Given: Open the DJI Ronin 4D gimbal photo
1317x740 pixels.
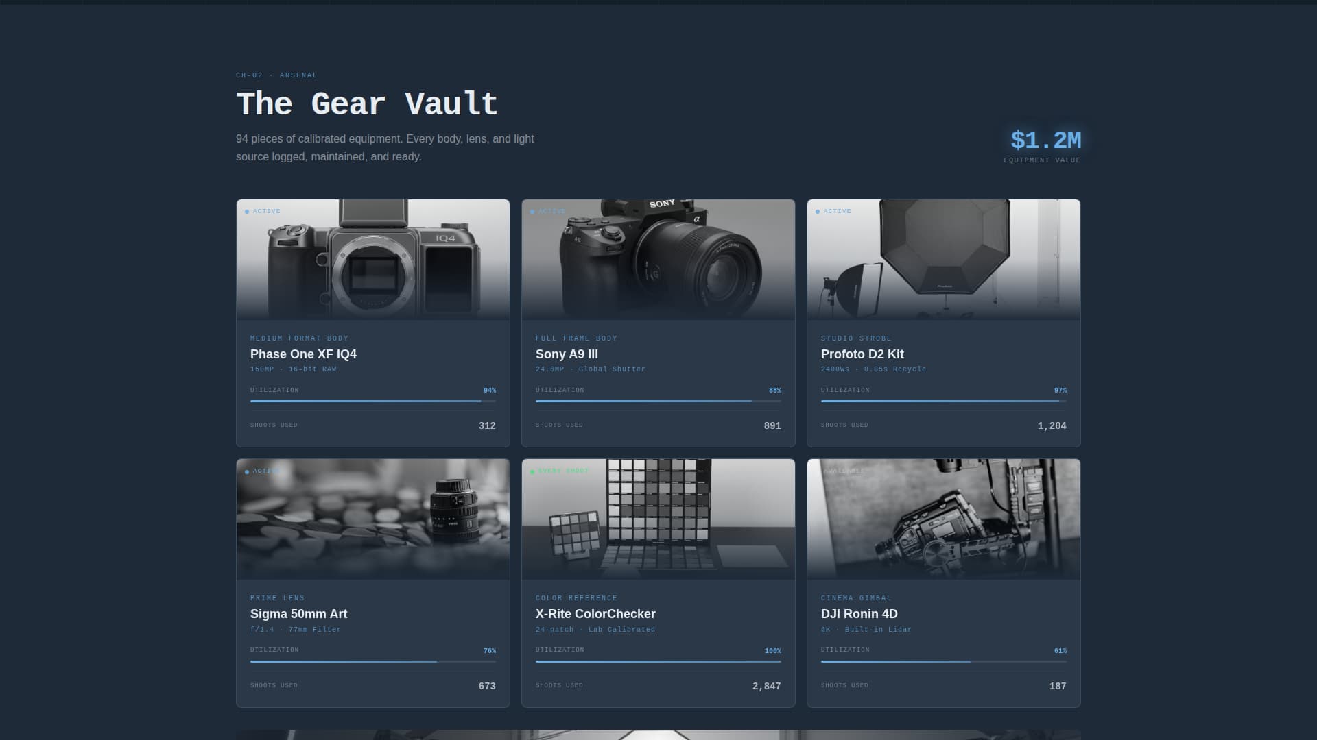Looking at the screenshot, I should [x=944, y=519].
